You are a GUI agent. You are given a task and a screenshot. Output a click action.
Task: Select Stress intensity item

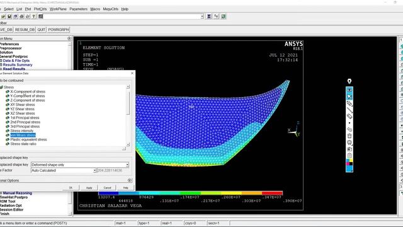(22, 131)
